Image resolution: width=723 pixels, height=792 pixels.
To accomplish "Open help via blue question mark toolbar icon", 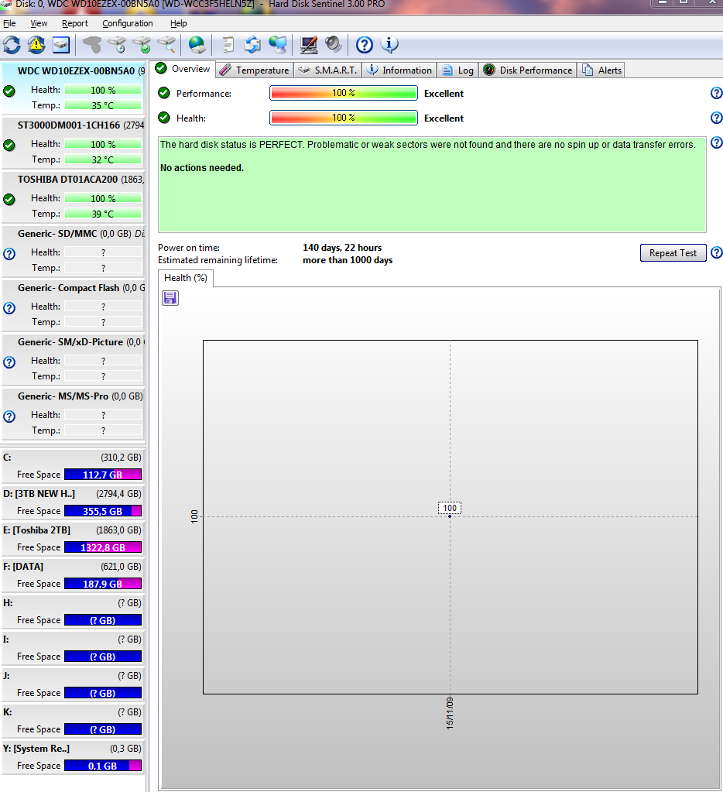I will (364, 44).
